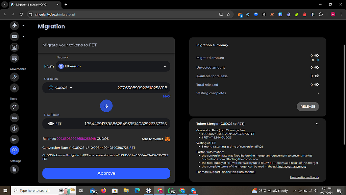346x195 pixels.
Task: Open the blue K extension icon
Action: (x=280, y=14)
